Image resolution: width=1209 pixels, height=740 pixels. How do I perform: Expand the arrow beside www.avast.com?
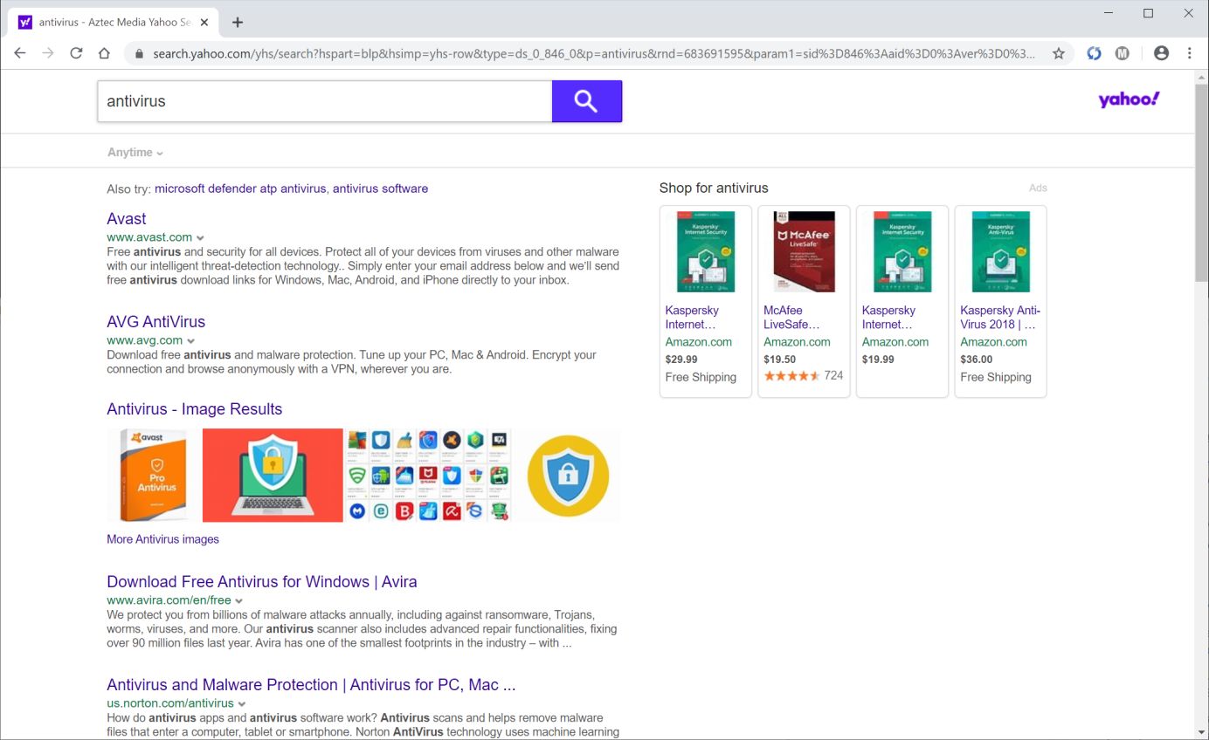pyautogui.click(x=201, y=238)
